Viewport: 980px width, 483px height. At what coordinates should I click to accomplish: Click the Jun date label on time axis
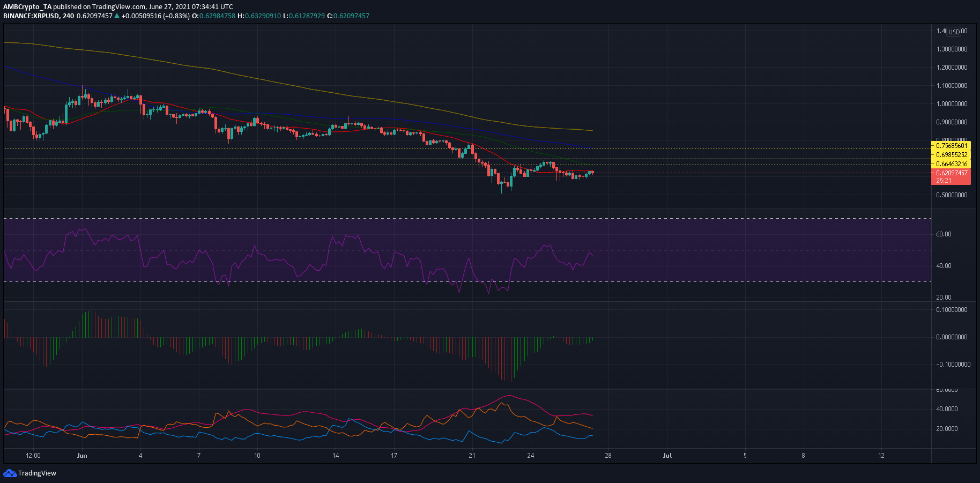(x=81, y=456)
